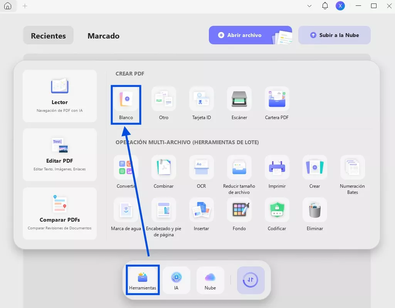
Task: Open the user account avatar
Action: [340, 6]
